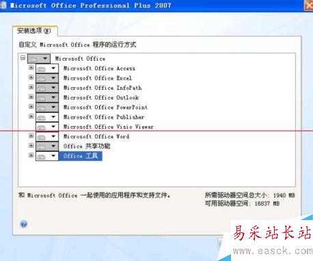Close the Office setup window
Screen dimensions: 313x261
tap(309, 5)
